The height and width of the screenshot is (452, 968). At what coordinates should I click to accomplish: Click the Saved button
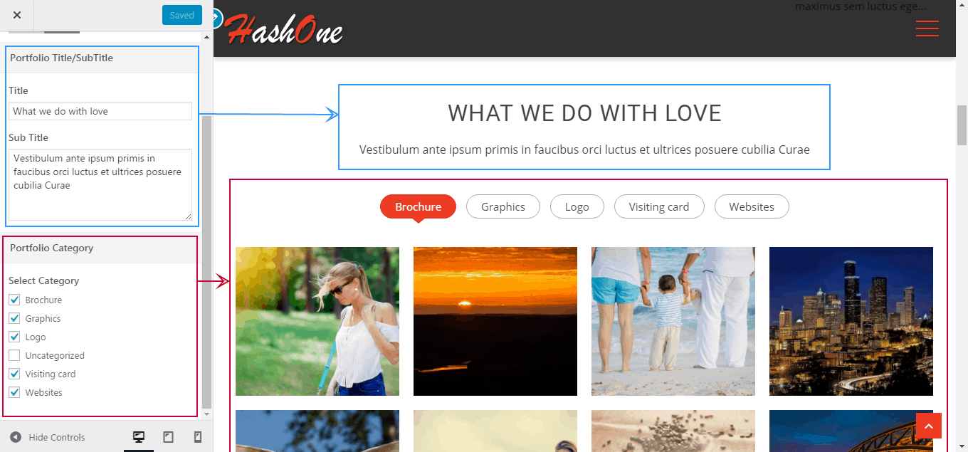pos(182,15)
